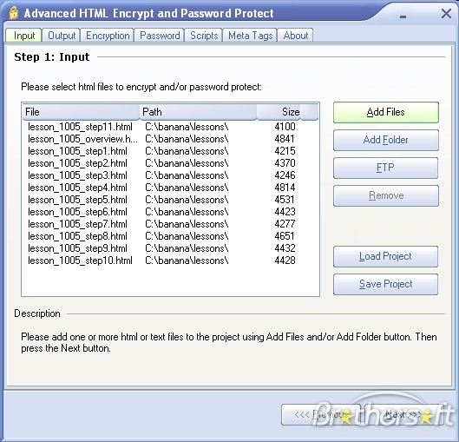Image resolution: width=459 pixels, height=442 pixels.
Task: Click size value 4814
Action: click(285, 188)
